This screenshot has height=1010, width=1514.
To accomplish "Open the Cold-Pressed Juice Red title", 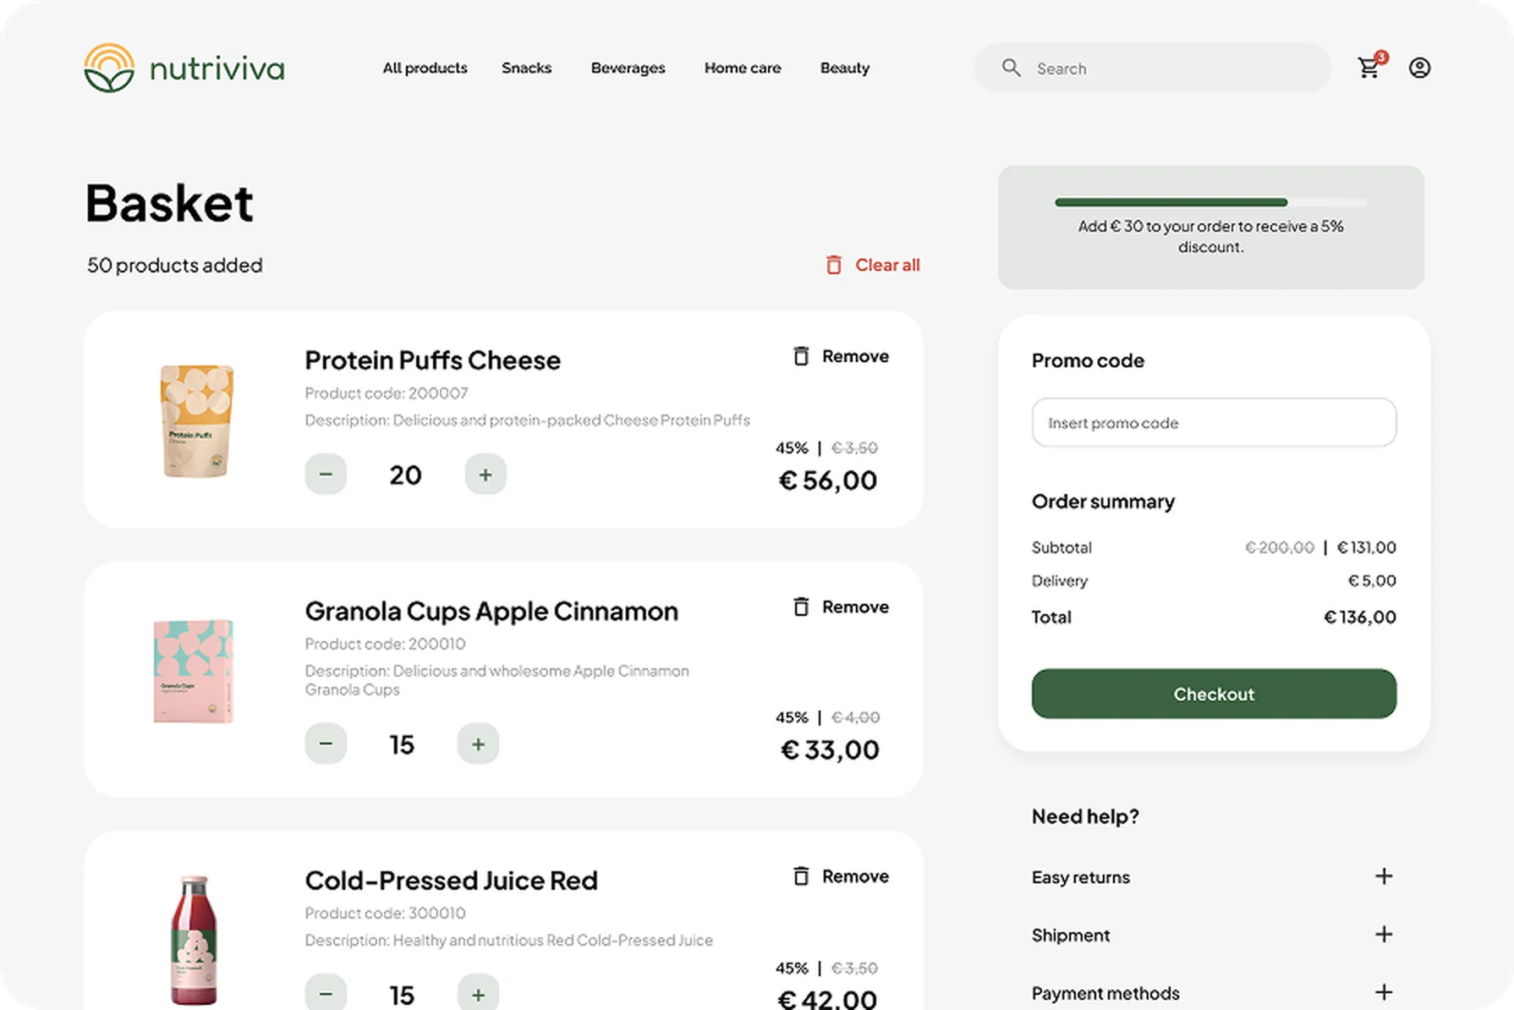I will click(451, 881).
